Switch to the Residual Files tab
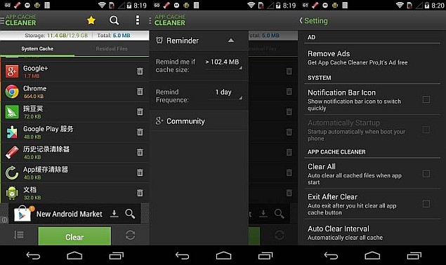Screen dimensions: 446x265 point(112,49)
